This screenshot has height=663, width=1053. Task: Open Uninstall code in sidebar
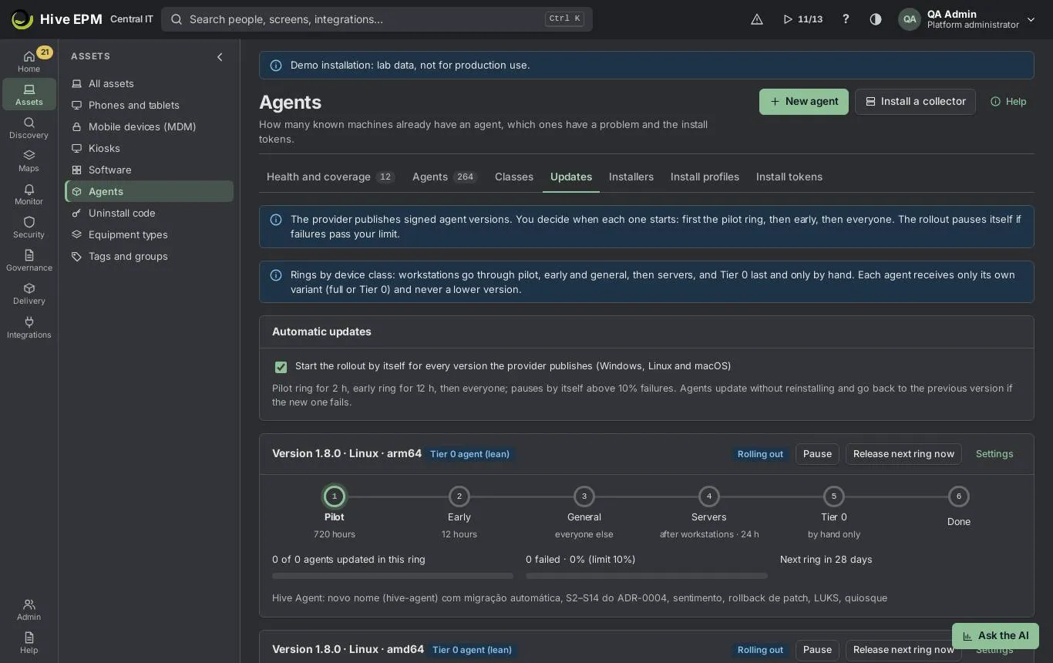tap(149, 213)
